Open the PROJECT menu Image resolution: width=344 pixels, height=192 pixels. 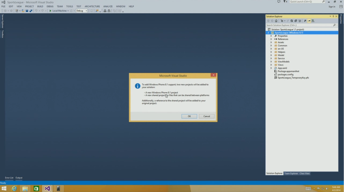click(x=29, y=6)
